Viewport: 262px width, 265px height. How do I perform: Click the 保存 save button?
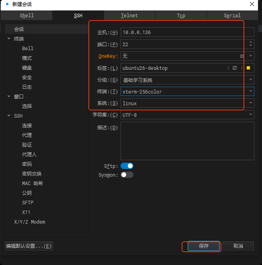click(x=204, y=246)
